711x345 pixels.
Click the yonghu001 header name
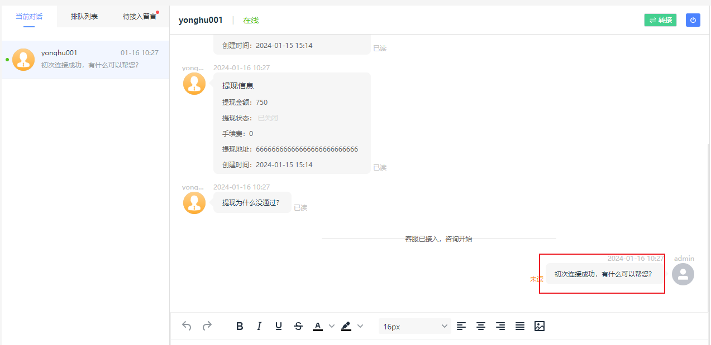click(x=201, y=20)
